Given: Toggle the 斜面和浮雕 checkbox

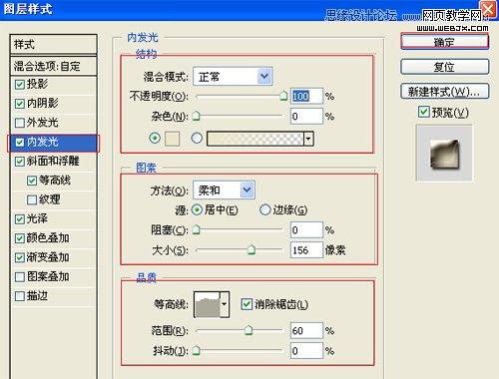Looking at the screenshot, I should click(x=20, y=162).
